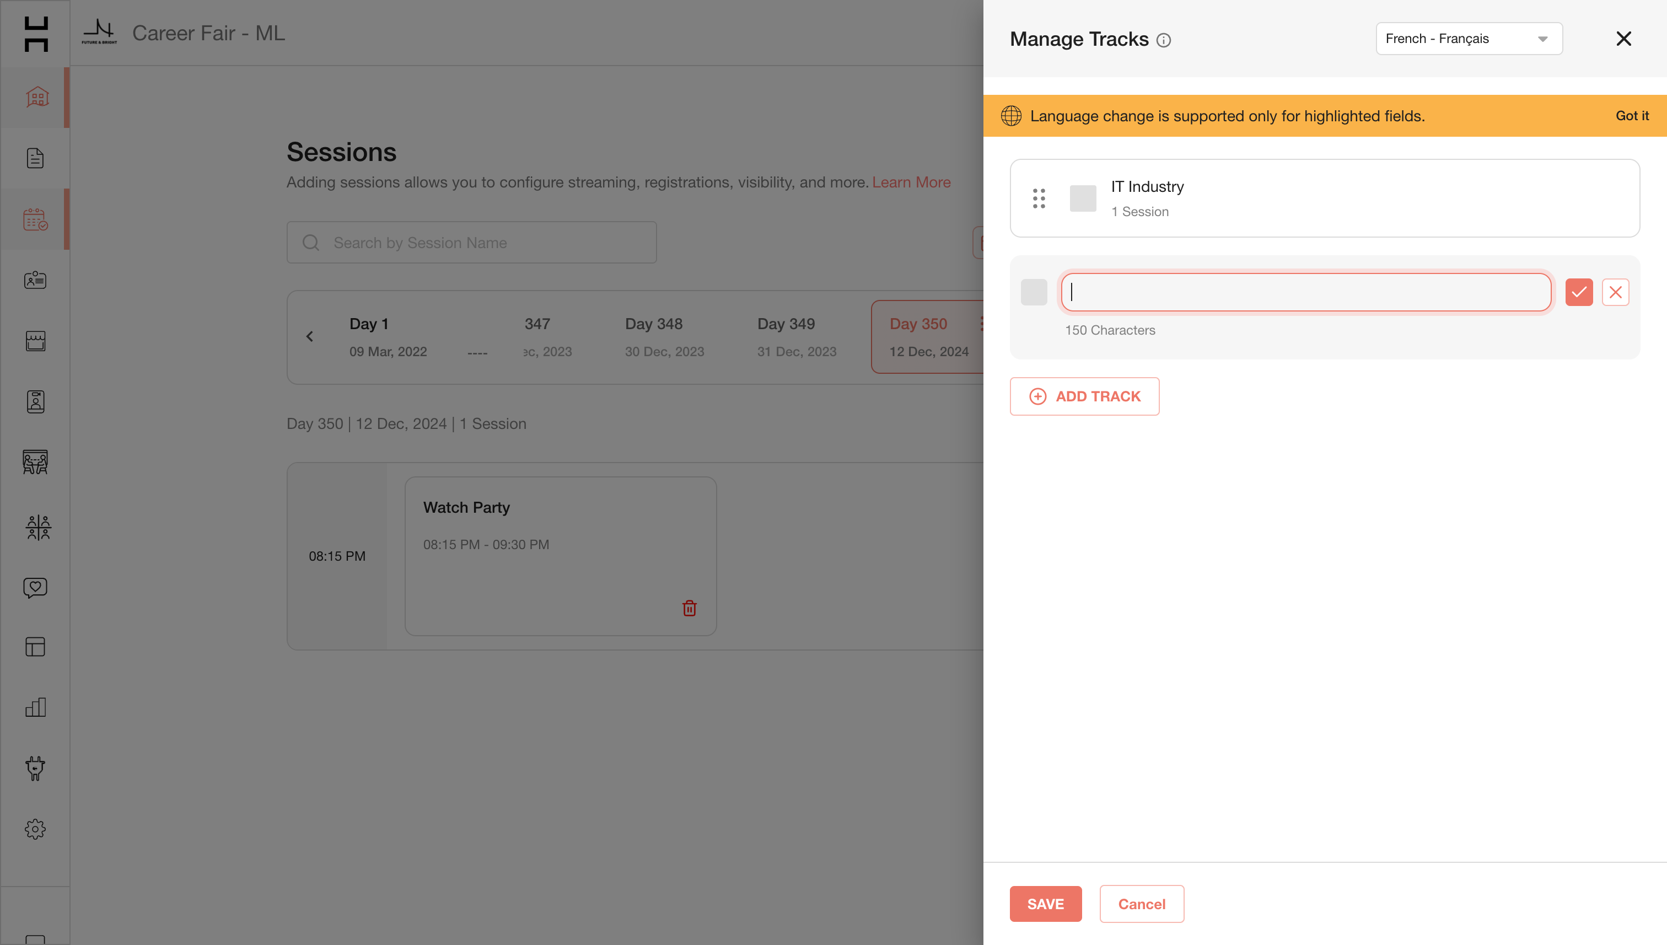Open the layout template sidebar icon
Screen dimensions: 1667x945
coord(36,646)
